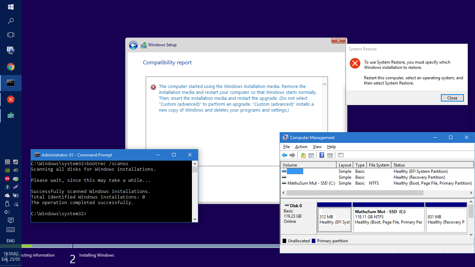Select the 118.11 GB NTFS partition block
This screenshot has height=267, width=475.
[388, 217]
